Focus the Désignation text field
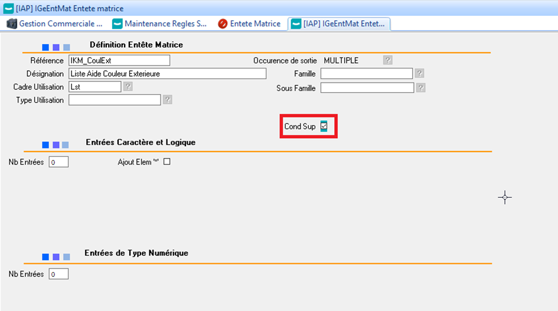This screenshot has width=558, height=311. [x=167, y=74]
